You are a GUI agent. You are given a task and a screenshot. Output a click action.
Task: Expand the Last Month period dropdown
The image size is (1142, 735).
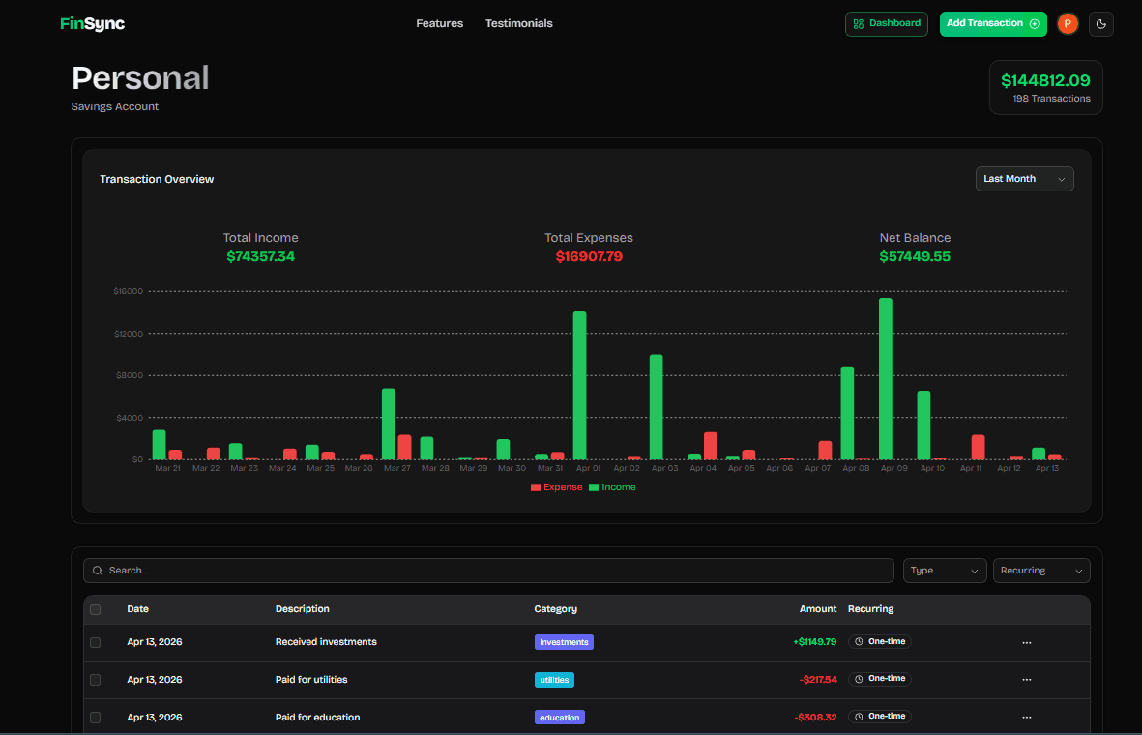pos(1024,179)
